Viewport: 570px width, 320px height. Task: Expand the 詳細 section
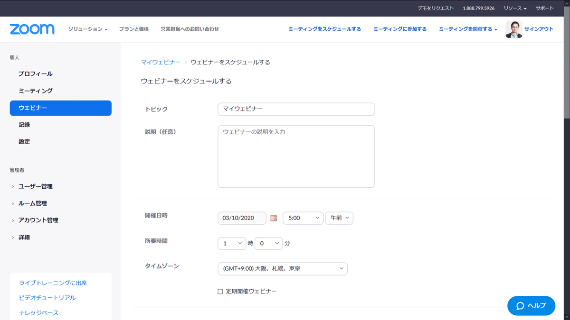click(24, 237)
